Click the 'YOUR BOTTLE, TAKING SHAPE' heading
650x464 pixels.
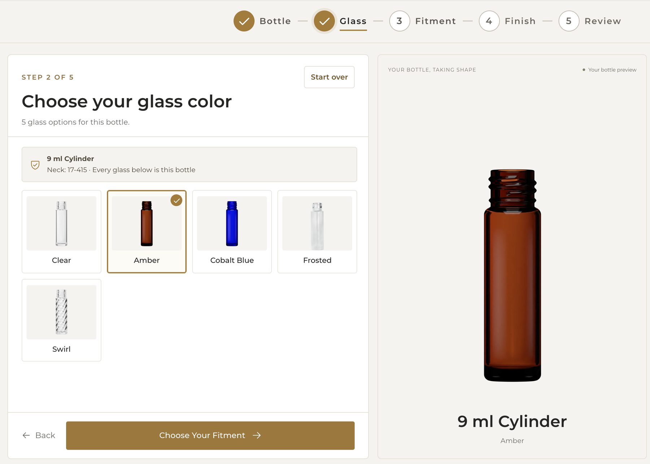point(432,70)
